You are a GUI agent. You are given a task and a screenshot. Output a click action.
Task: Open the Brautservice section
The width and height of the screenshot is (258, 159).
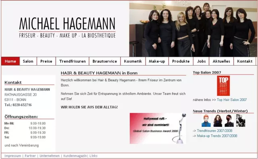tap(105, 61)
